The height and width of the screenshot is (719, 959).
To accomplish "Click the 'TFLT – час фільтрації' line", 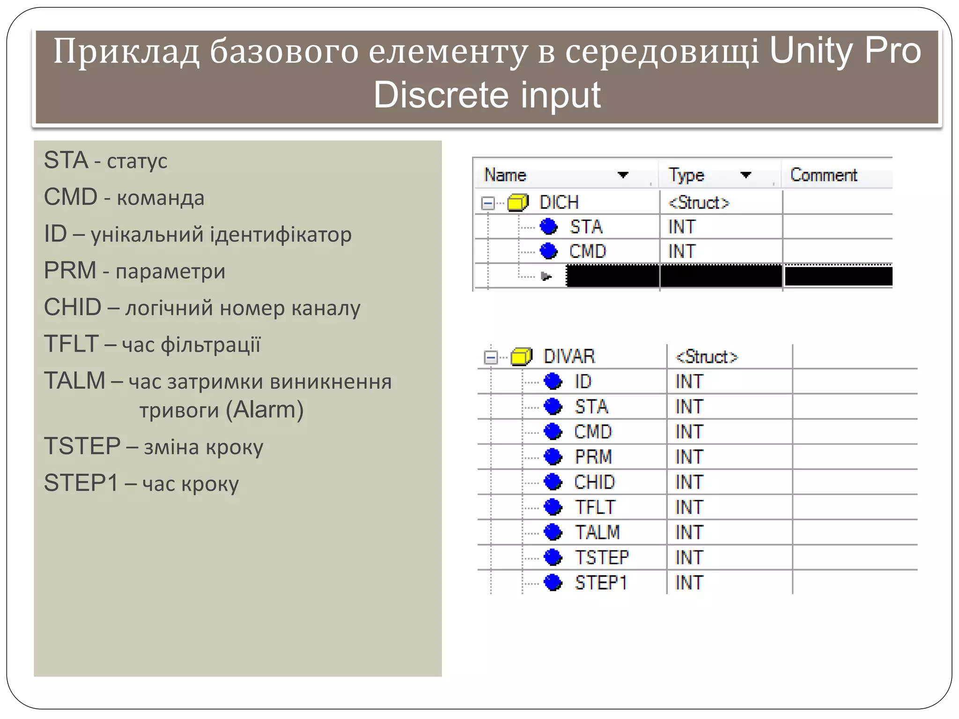I will (152, 344).
